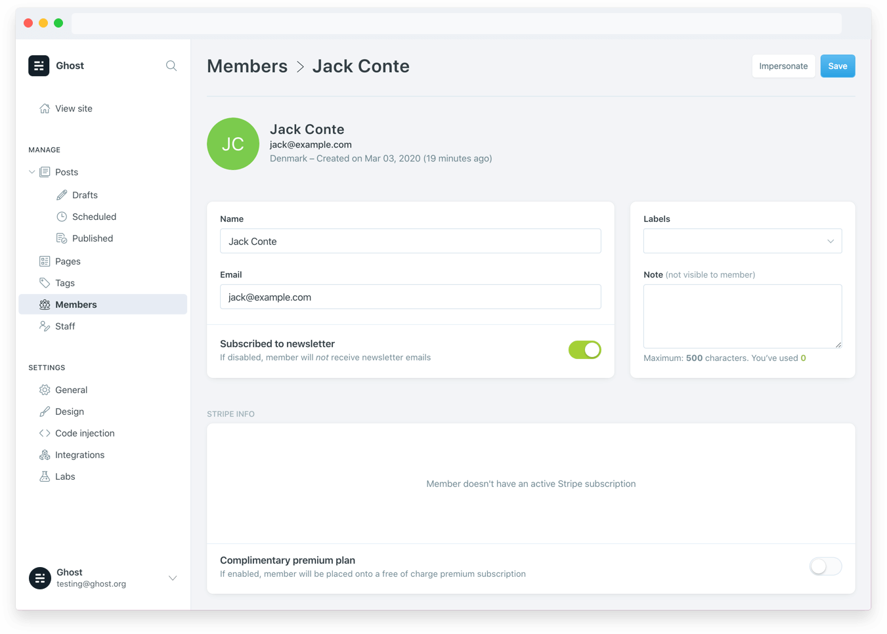
Task: Click the Drafts pencil icon
Action: [x=62, y=195]
